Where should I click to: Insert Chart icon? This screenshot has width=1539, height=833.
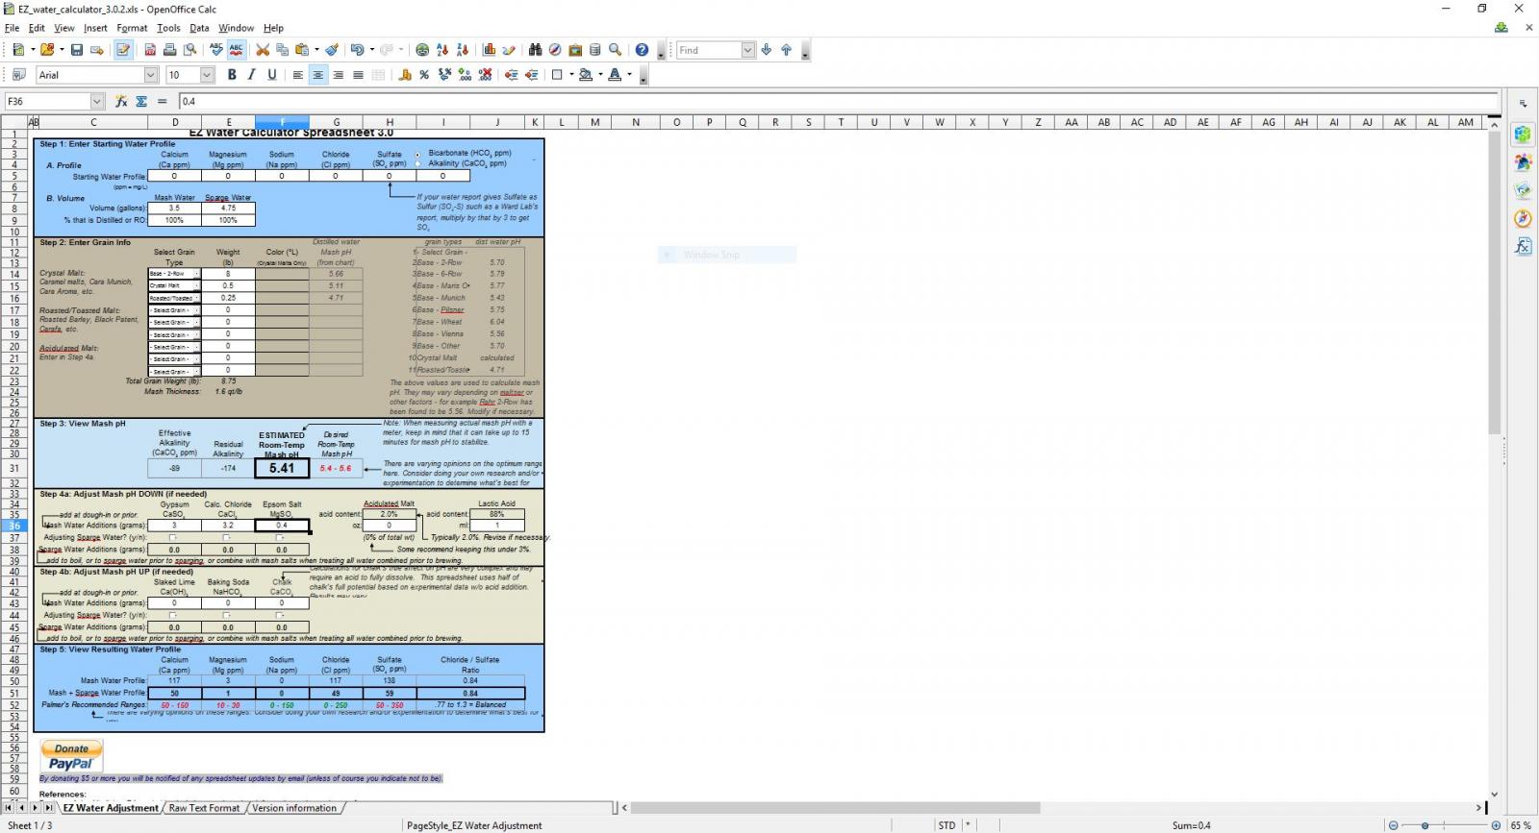click(489, 50)
